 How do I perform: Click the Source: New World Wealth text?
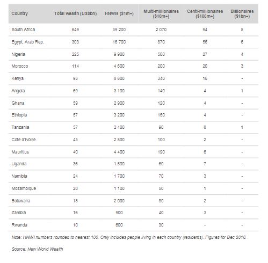(37, 249)
